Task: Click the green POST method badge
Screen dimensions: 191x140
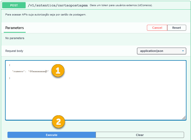Action: (x=14, y=5)
